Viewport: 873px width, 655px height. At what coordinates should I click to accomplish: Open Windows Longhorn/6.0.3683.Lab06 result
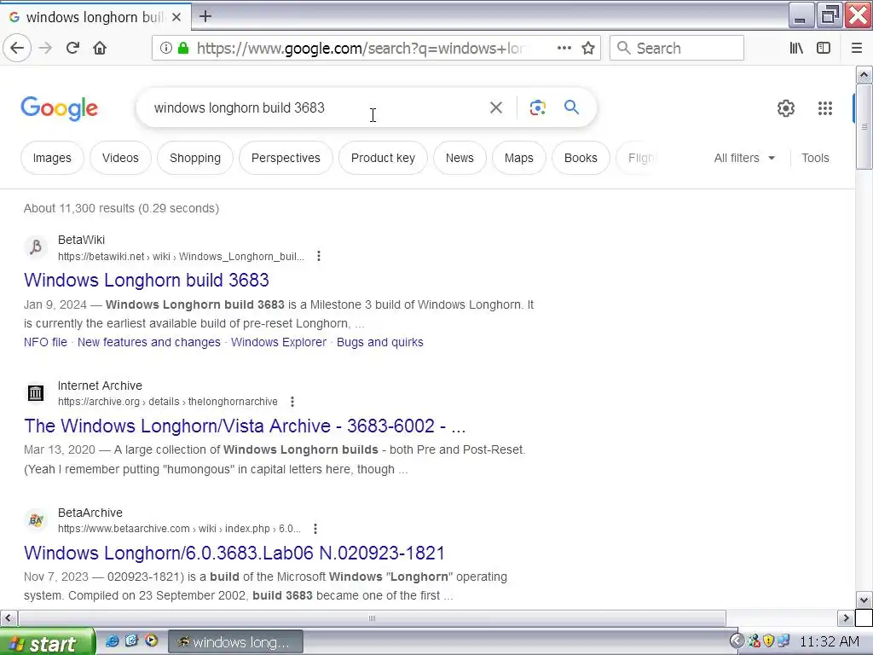234,553
